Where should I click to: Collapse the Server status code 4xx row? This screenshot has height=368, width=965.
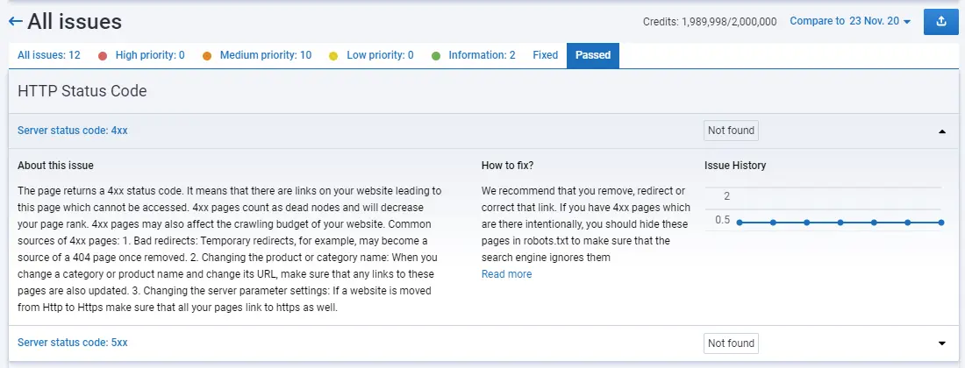[942, 131]
